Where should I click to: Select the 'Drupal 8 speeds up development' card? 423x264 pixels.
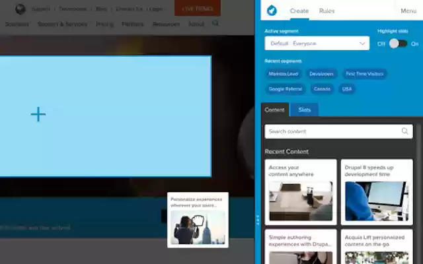pyautogui.click(x=377, y=192)
